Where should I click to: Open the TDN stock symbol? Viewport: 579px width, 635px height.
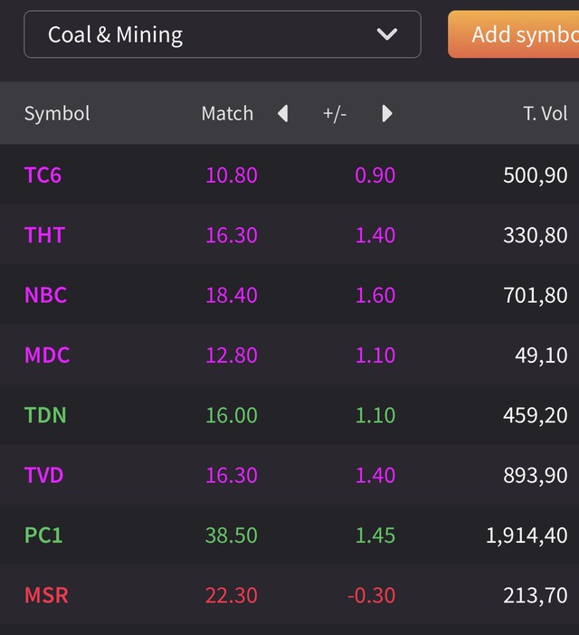45,415
